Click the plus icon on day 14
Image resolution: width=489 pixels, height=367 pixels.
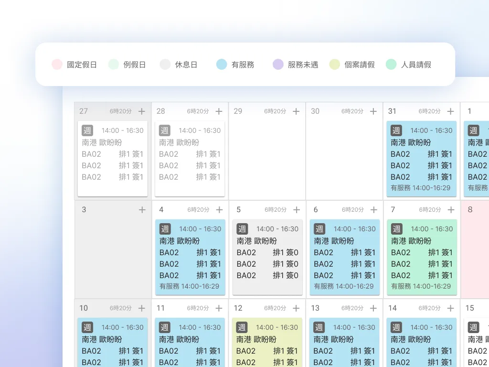coord(451,308)
